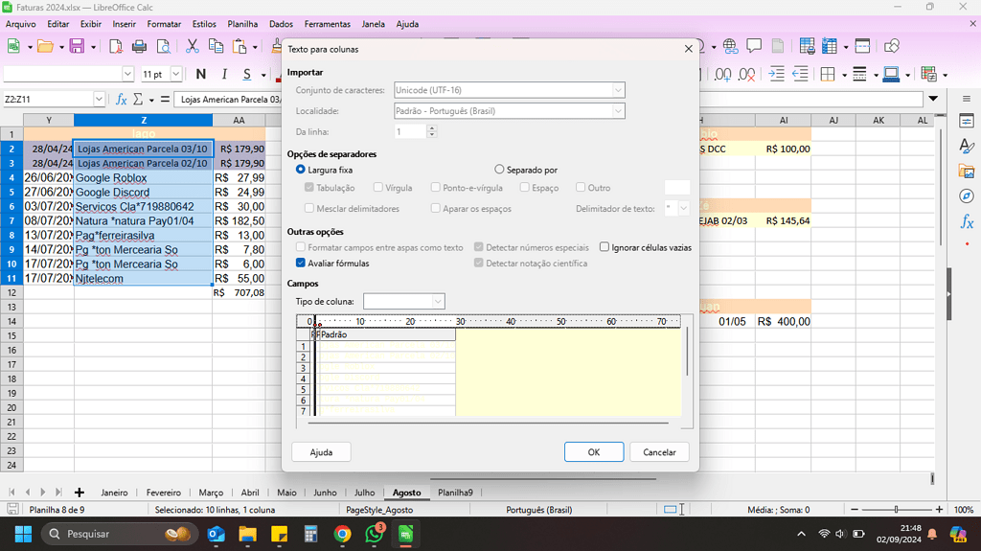This screenshot has width=981, height=551.
Task: Open the Arquivo menu
Action: 21,24
